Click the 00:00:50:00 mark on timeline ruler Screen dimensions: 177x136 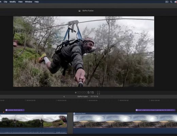(x=124, y=100)
